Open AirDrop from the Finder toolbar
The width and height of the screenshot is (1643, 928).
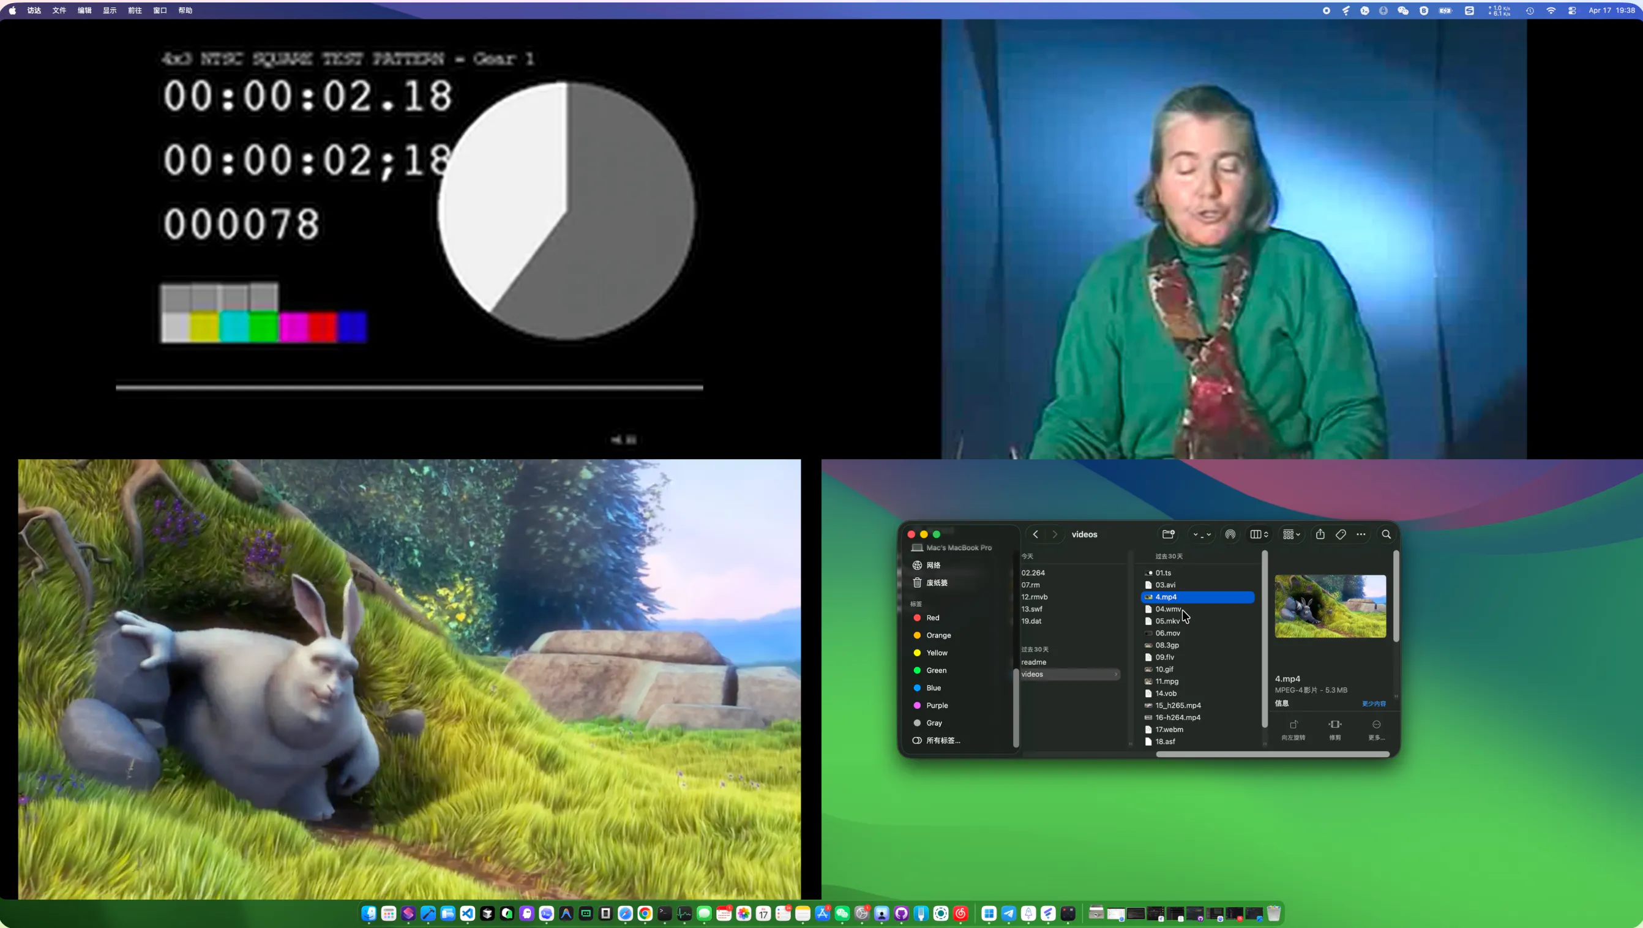1230,534
